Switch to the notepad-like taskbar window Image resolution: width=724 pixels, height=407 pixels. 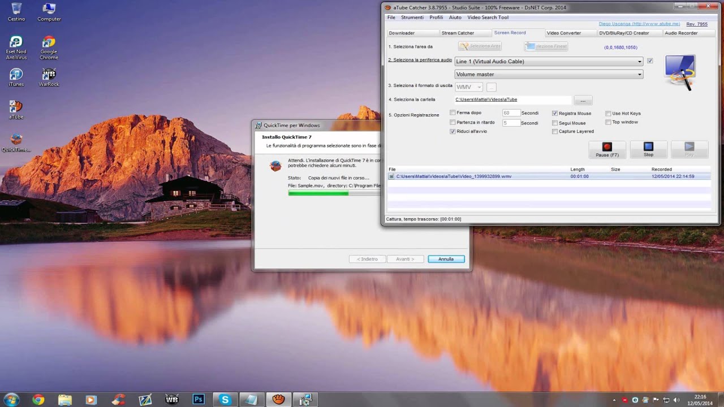[x=252, y=400]
